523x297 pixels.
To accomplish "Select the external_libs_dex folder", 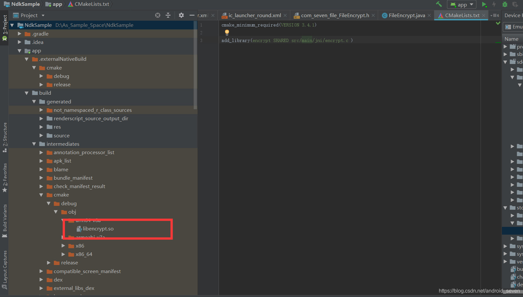I will coord(74,288).
